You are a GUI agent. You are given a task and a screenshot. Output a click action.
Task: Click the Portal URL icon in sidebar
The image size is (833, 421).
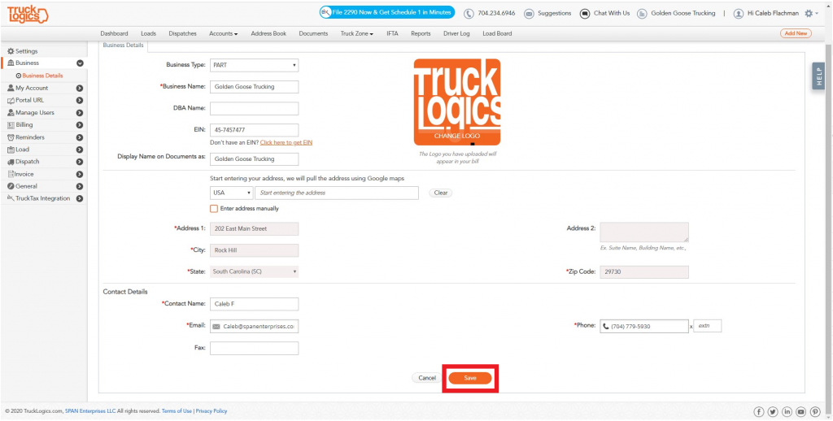tap(11, 100)
